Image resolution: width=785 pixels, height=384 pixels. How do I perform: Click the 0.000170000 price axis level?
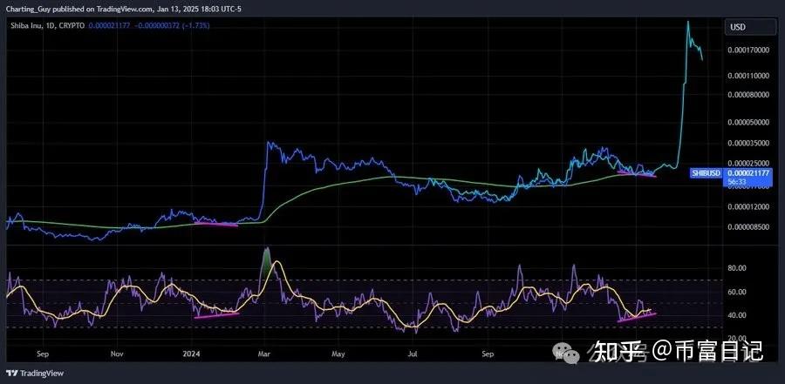[748, 51]
